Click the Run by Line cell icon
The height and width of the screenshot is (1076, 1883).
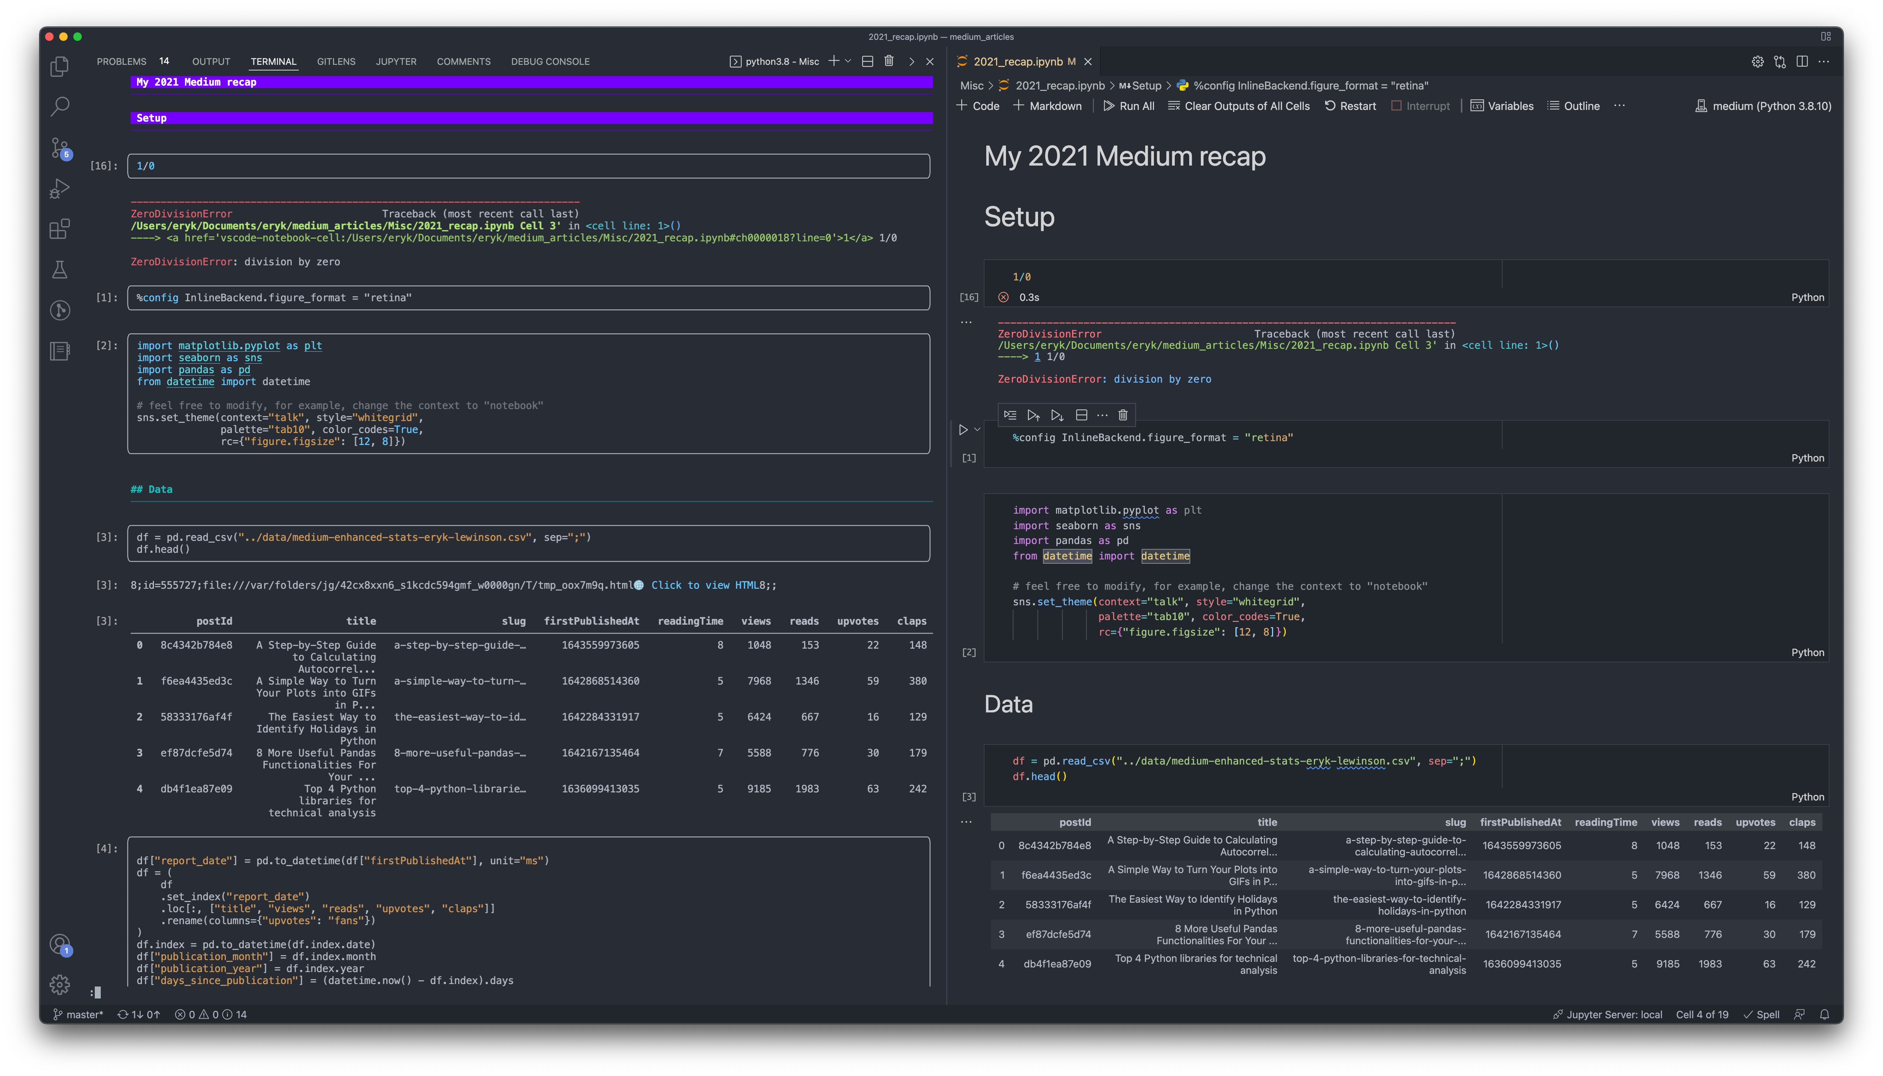(1010, 415)
